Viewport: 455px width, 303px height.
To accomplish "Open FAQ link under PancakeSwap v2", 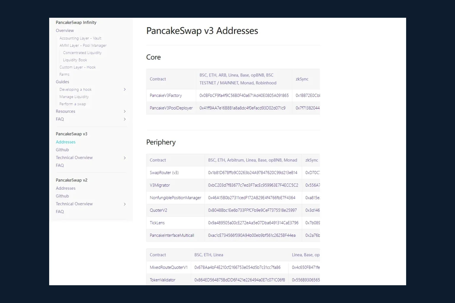I will click(60, 212).
